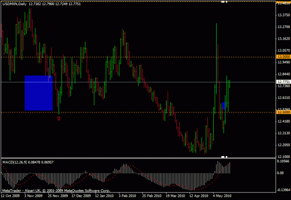Select the large blue rectangle object
This screenshot has width=291, height=200.
click(x=39, y=93)
